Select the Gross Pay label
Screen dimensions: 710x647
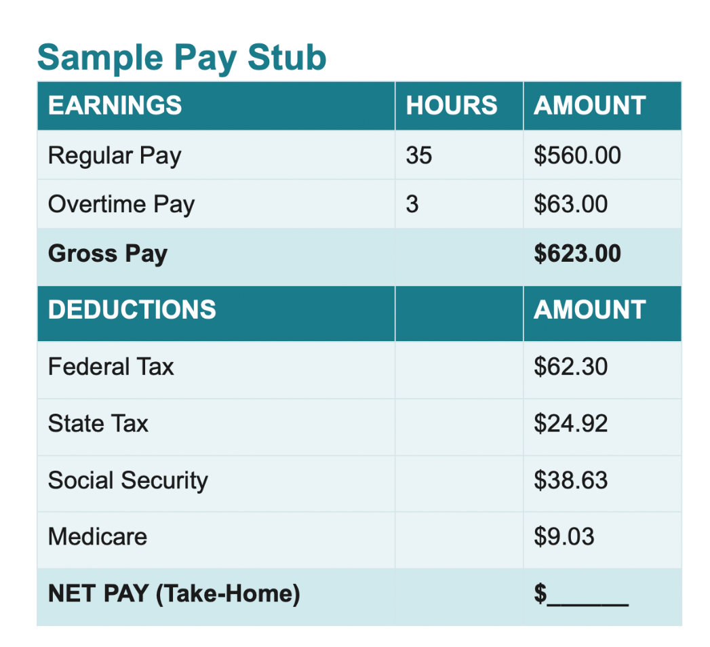tap(108, 254)
